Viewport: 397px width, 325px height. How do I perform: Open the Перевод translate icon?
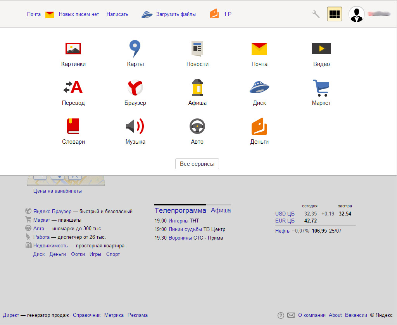pyautogui.click(x=73, y=87)
